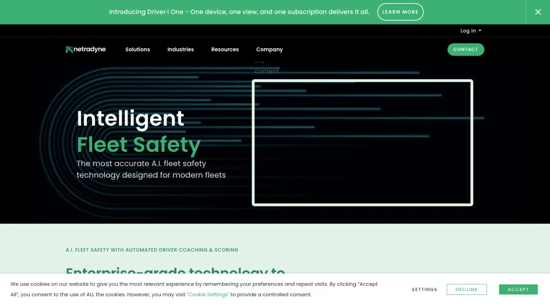The width and height of the screenshot is (550, 305).
Task: Follow the "Cookie Settings" text link
Action: coord(208,294)
